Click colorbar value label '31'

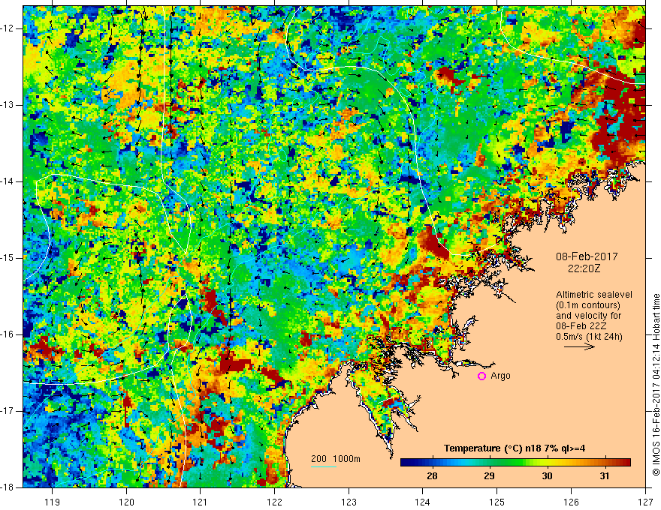click(x=605, y=476)
